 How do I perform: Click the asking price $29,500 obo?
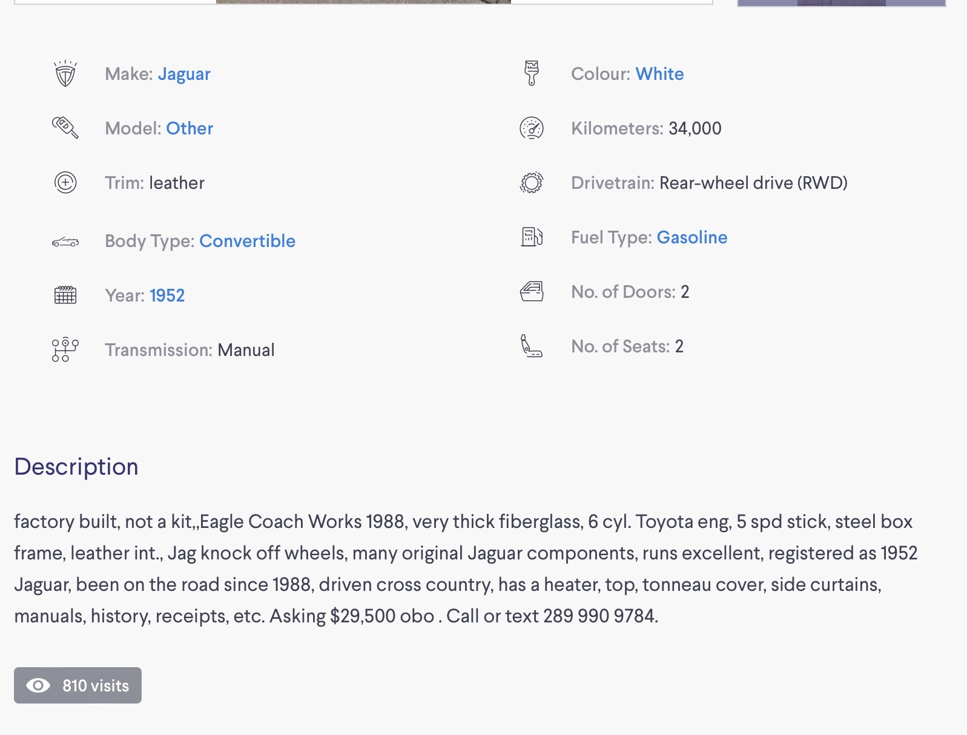[382, 616]
